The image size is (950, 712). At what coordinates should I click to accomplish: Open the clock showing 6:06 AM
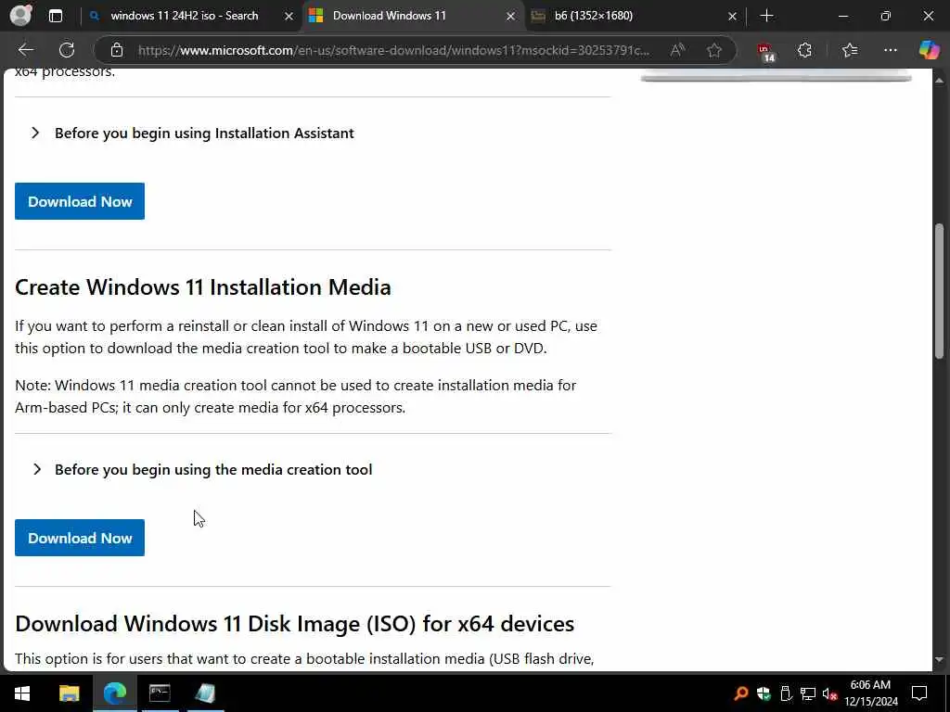click(871, 693)
